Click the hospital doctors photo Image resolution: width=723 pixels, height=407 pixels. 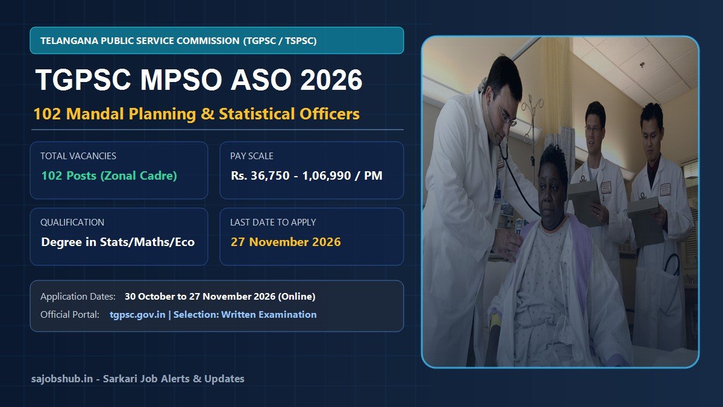coord(560,202)
